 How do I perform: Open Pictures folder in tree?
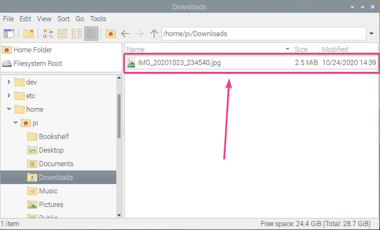pos(45,204)
